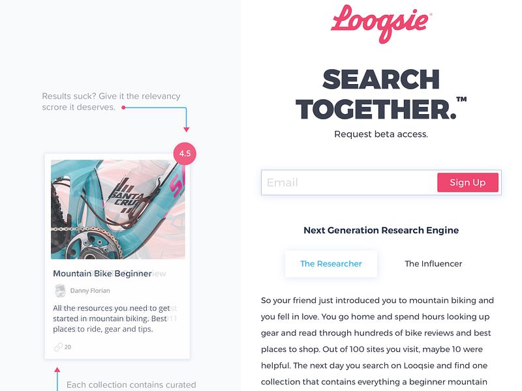The height and width of the screenshot is (391, 522).
Task: Open The Influencer tab
Action: point(433,264)
